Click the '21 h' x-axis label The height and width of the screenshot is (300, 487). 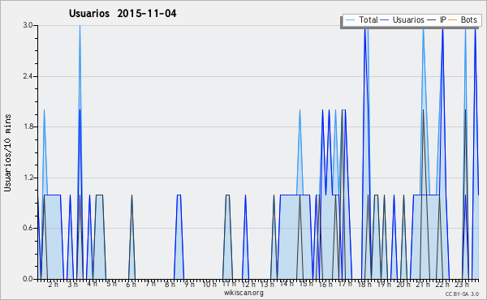click(x=423, y=285)
